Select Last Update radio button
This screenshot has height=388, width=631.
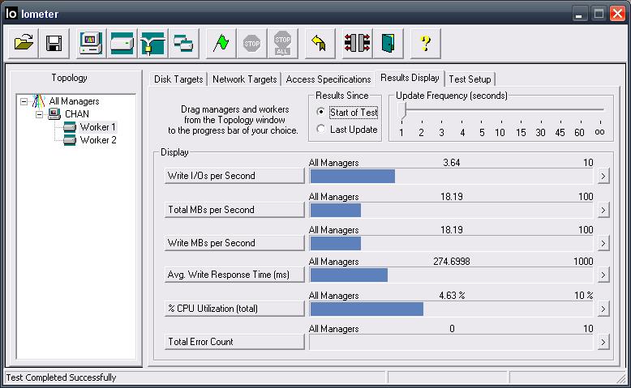320,129
